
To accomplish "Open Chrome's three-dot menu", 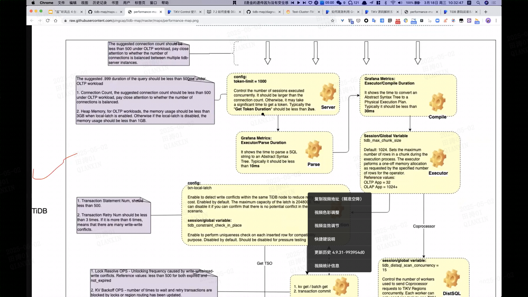I will click(x=496, y=21).
